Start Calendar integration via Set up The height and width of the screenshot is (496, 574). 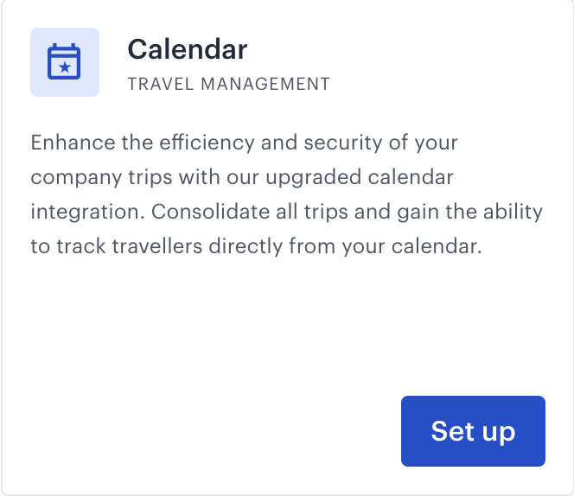pos(473,431)
